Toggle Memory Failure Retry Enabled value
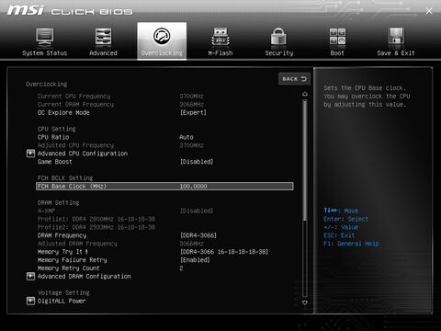The image size is (441, 331). 195,260
